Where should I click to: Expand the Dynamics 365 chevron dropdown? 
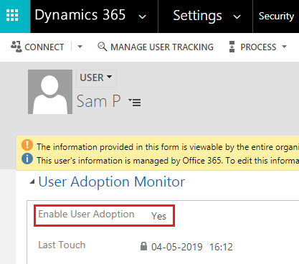143,16
